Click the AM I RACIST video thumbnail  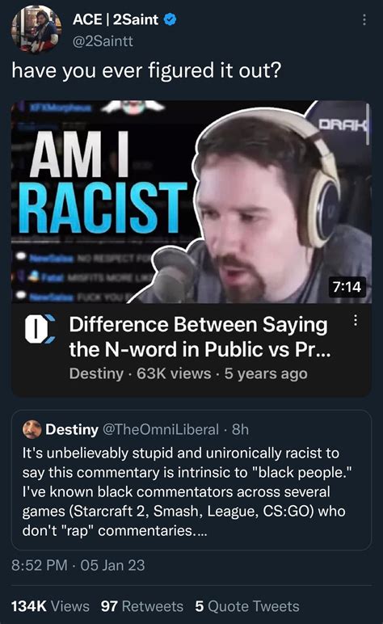(x=191, y=202)
